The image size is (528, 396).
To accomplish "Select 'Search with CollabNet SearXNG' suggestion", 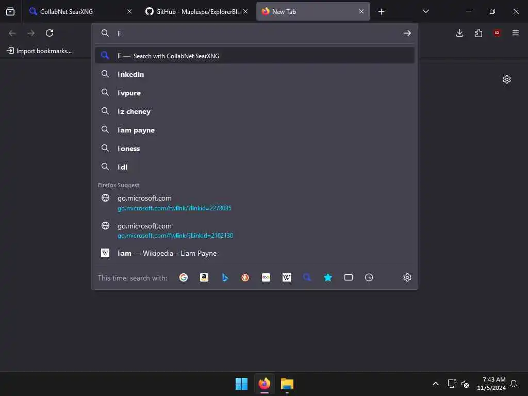I will point(255,56).
